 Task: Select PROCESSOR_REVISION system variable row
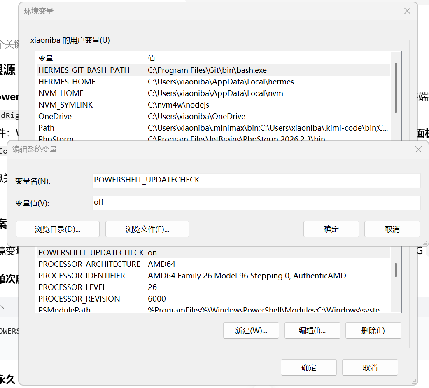click(x=213, y=299)
